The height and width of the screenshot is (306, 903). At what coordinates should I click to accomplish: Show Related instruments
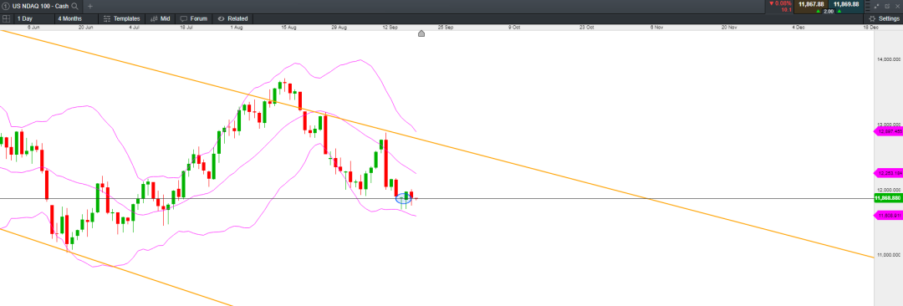pos(232,18)
